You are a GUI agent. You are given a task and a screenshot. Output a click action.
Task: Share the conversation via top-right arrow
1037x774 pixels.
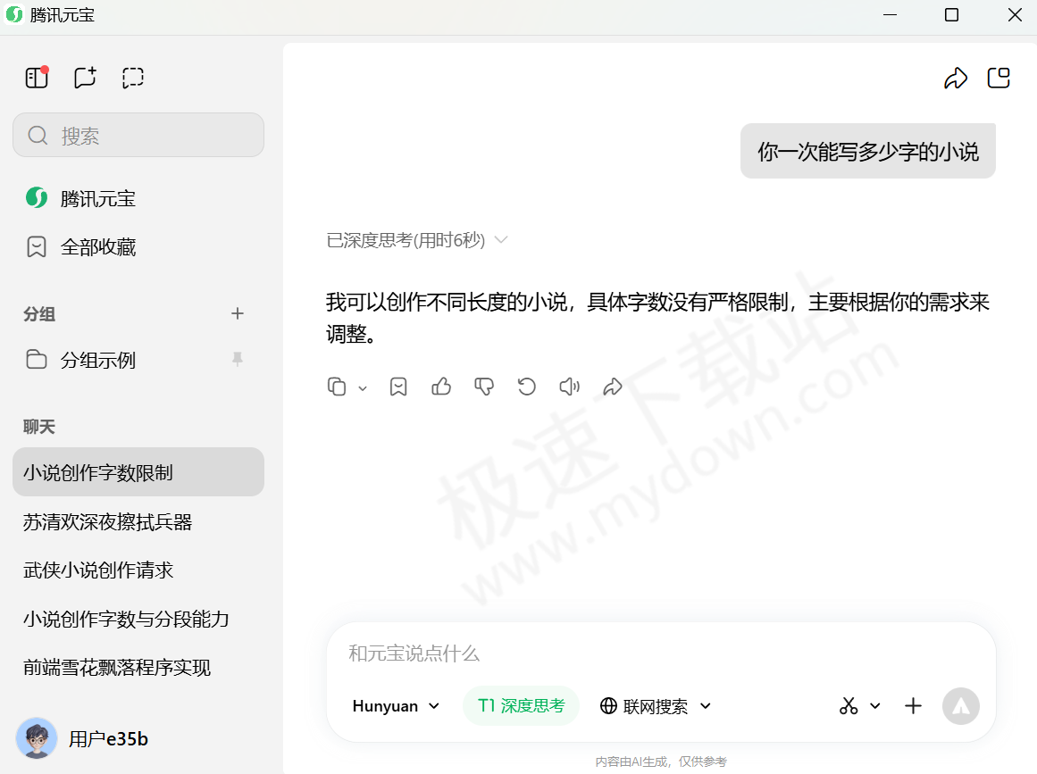point(956,79)
